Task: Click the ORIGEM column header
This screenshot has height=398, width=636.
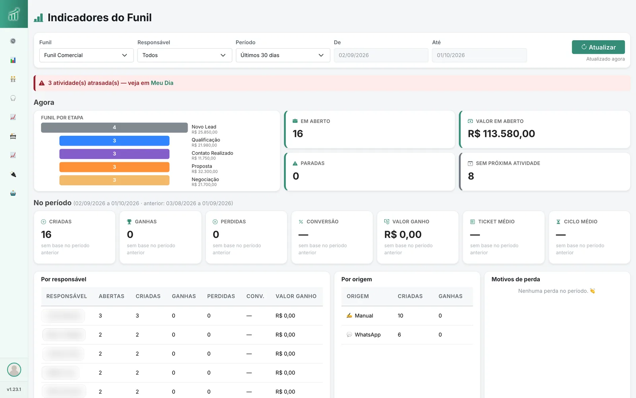Action: pos(357,296)
